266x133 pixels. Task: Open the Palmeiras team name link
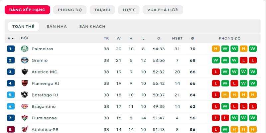[x=42, y=49]
